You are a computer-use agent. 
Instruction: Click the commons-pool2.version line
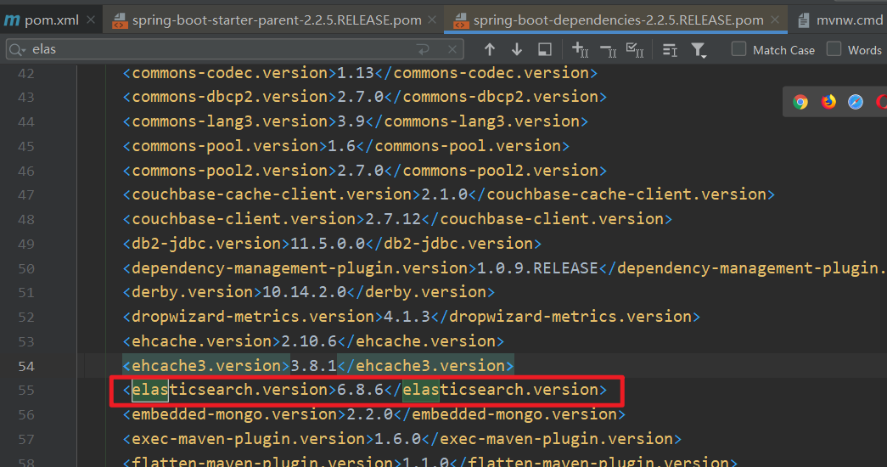tap(364, 171)
